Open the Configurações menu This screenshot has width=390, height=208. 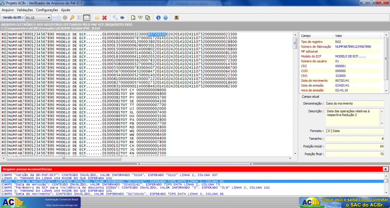tap(47, 10)
